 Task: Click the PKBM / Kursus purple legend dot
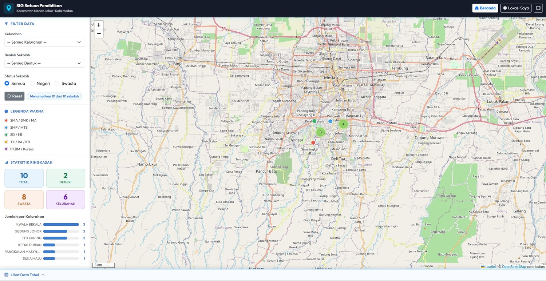click(x=6, y=149)
